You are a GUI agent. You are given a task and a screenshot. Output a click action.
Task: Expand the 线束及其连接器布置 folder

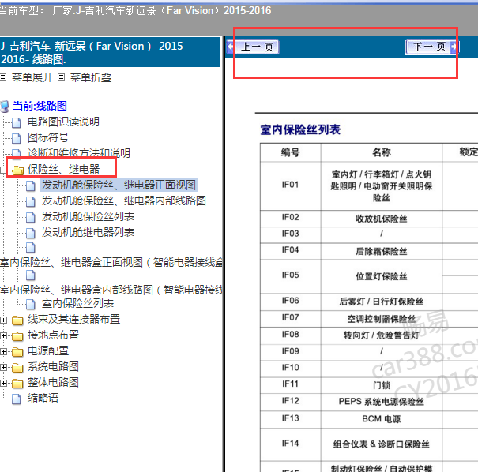[3, 320]
